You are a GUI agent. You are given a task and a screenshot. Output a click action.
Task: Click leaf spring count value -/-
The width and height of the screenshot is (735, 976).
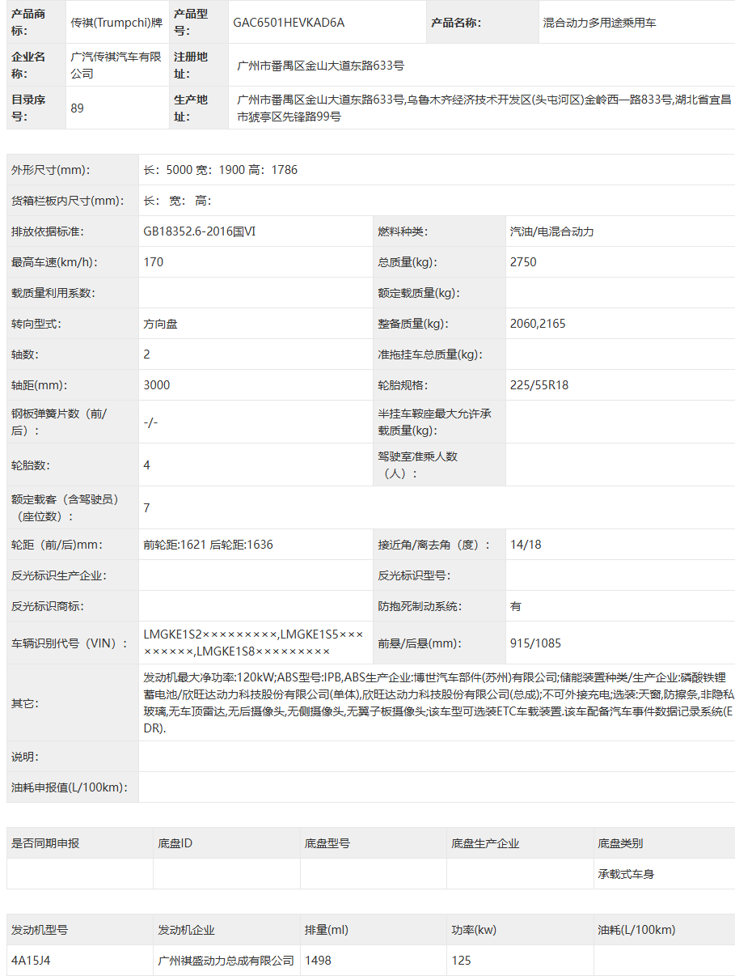pyautogui.click(x=150, y=422)
